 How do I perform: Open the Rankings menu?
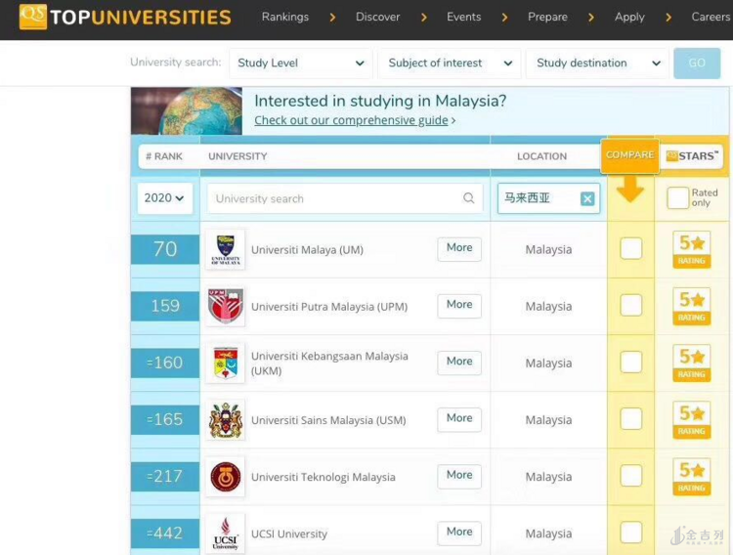tap(285, 17)
